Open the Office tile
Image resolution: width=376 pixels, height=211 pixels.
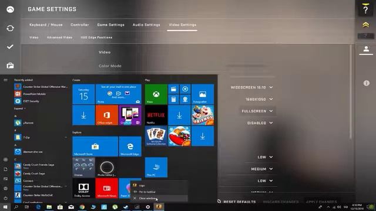107,115
